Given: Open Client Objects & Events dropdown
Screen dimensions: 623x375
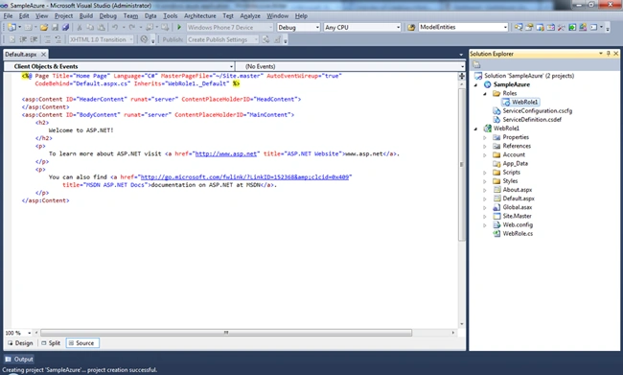Looking at the screenshot, I should (231, 66).
